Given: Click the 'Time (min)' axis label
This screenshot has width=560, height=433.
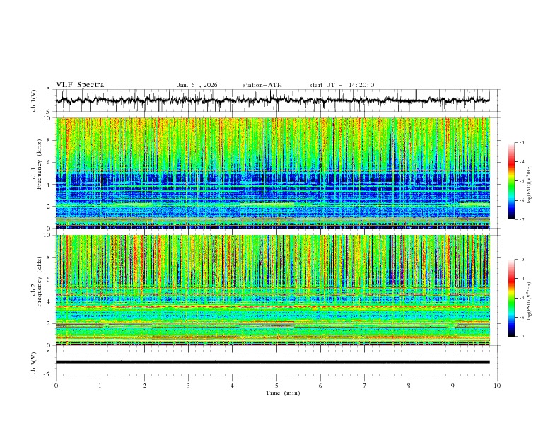Looking at the screenshot, I should (283, 393).
